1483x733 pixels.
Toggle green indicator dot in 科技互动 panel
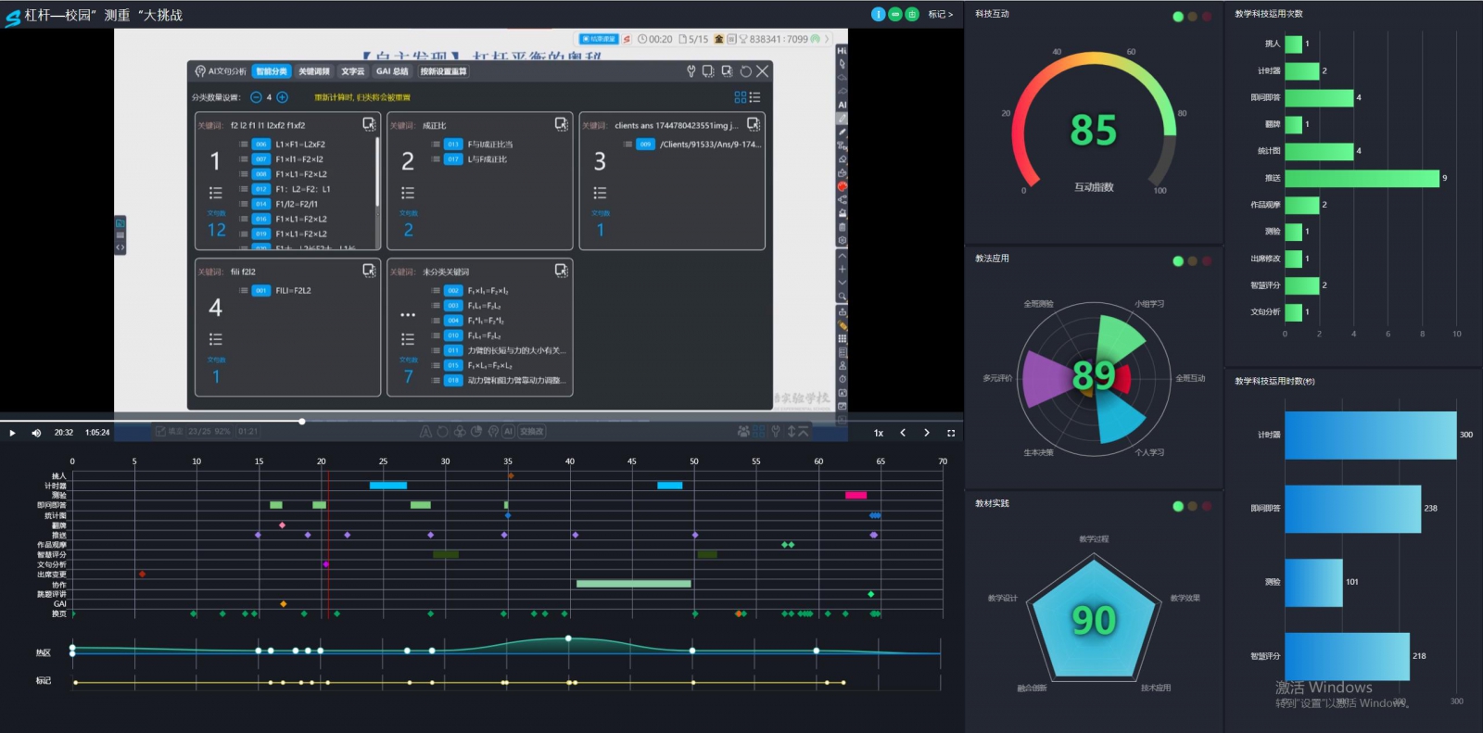(1178, 17)
